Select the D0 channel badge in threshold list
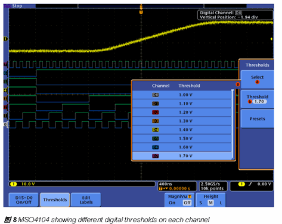This screenshot has height=224, width=282. [156, 95]
